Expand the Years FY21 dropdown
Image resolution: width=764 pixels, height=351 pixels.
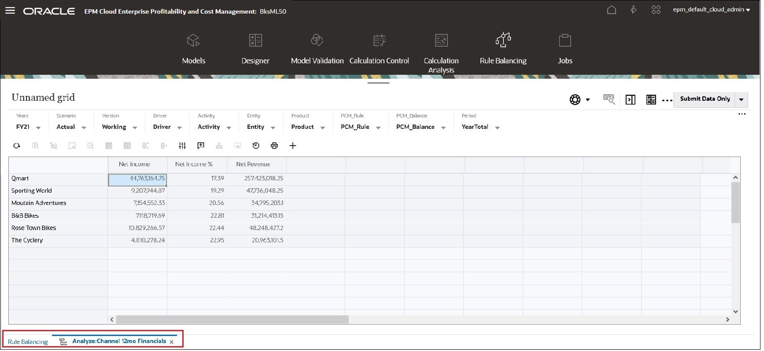[38, 128]
